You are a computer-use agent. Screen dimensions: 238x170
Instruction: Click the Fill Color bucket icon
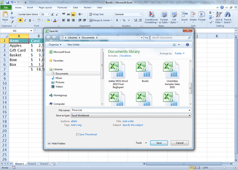[48, 20]
